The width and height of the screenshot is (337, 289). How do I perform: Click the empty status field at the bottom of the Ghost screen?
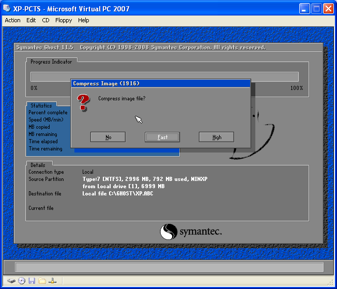click(169, 267)
